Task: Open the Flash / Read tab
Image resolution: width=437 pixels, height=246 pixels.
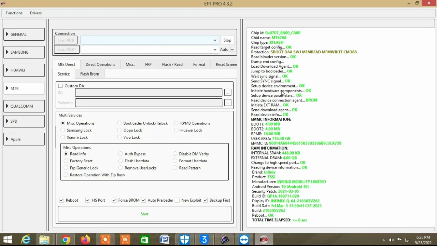Action: [172, 64]
